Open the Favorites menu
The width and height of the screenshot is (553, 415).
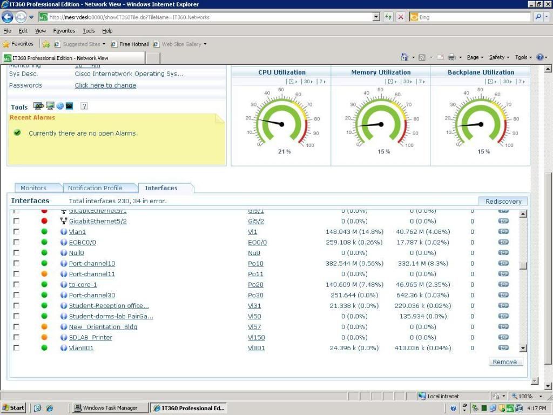pyautogui.click(x=64, y=31)
